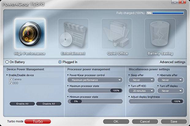Click the Disable All button
This screenshot has height=126, width=190.
[49, 104]
